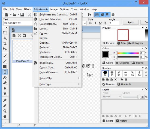Delete the selected brush with X icon
The image size is (150, 129).
[x=116, y=79]
